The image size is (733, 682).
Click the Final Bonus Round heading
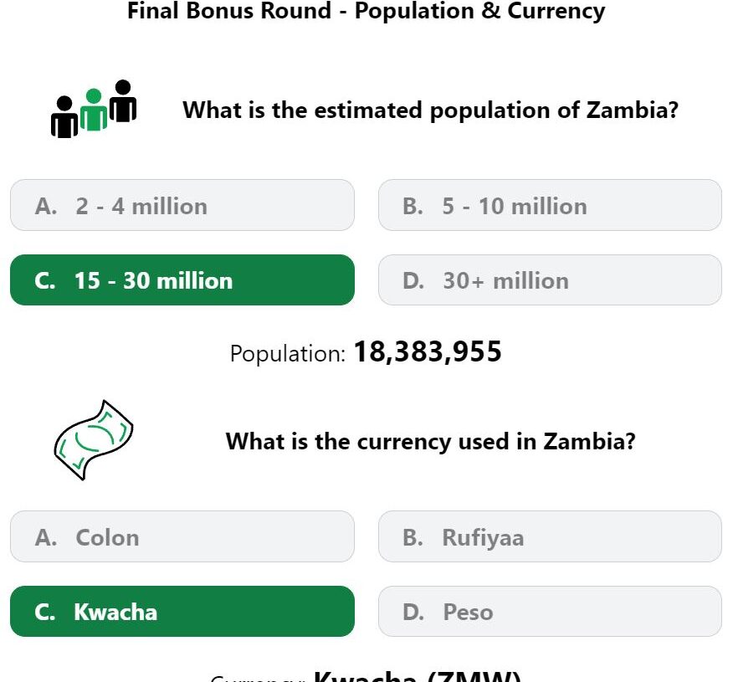click(x=366, y=11)
